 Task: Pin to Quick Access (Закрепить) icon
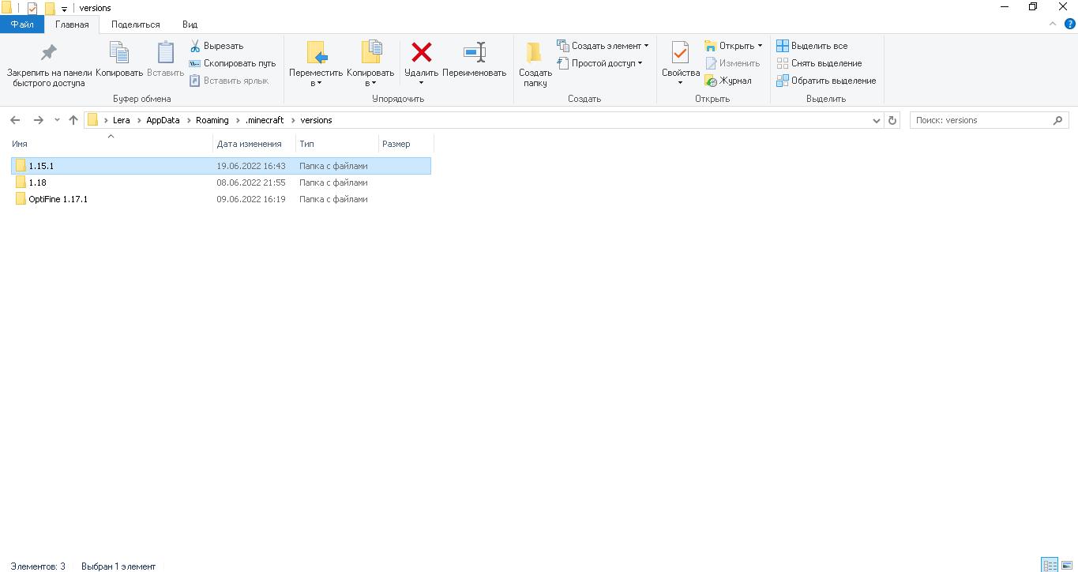(49, 53)
